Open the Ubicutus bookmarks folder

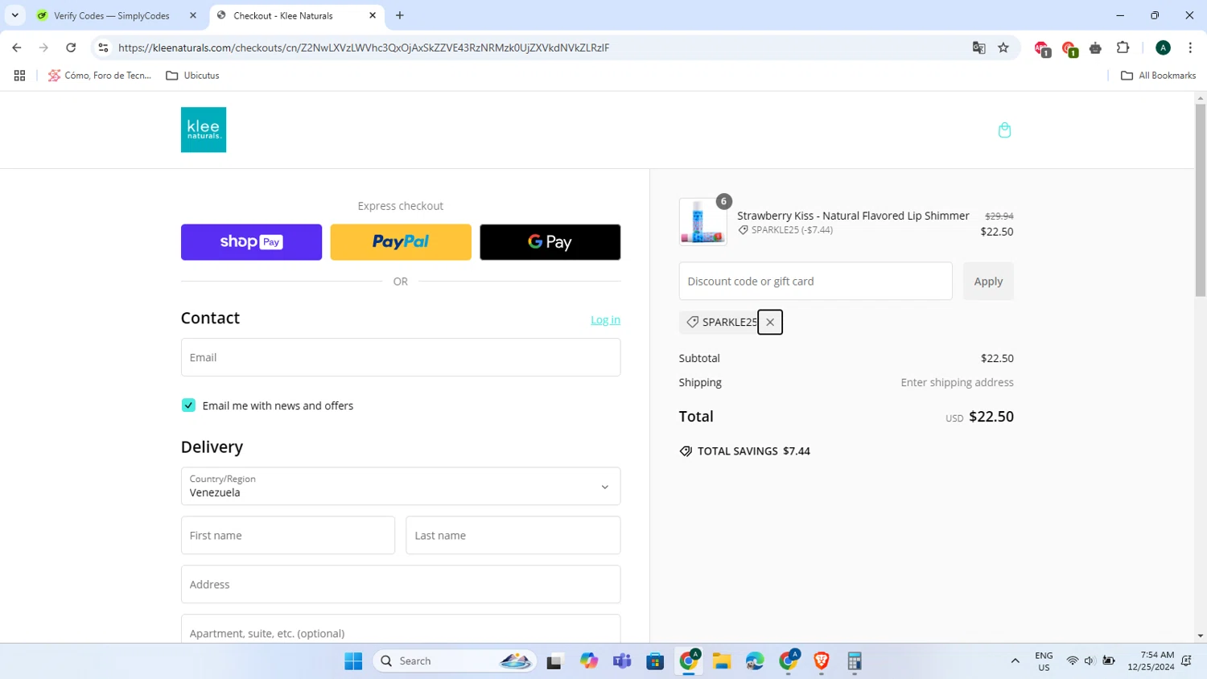(192, 76)
